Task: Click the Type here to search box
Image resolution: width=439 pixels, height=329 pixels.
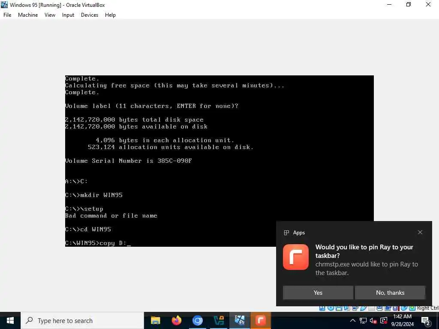Action: pos(82,320)
